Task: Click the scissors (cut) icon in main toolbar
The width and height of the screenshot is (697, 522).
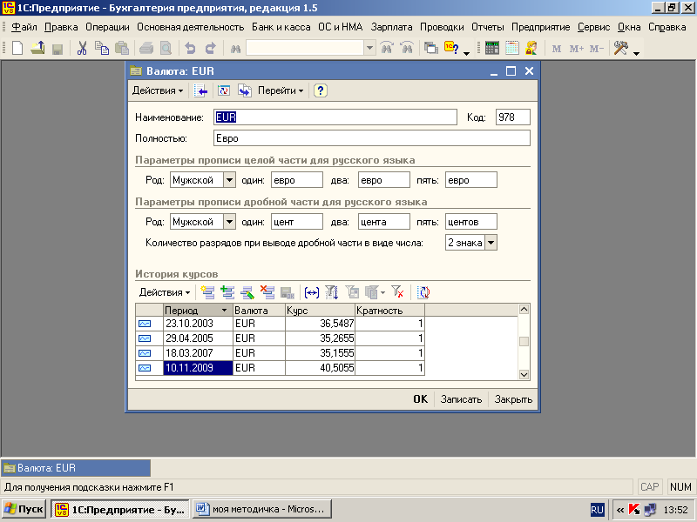Action: click(x=82, y=49)
